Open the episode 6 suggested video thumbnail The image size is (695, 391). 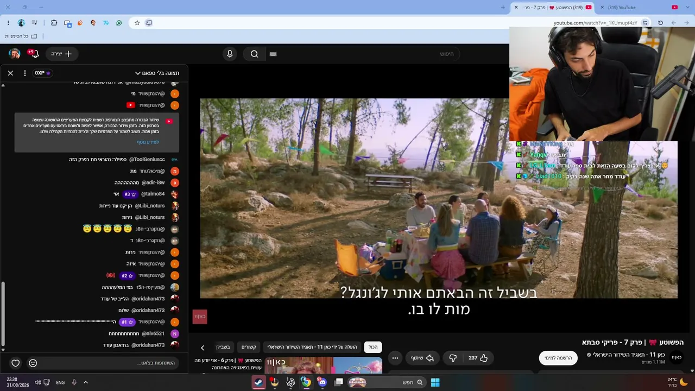[324, 365]
